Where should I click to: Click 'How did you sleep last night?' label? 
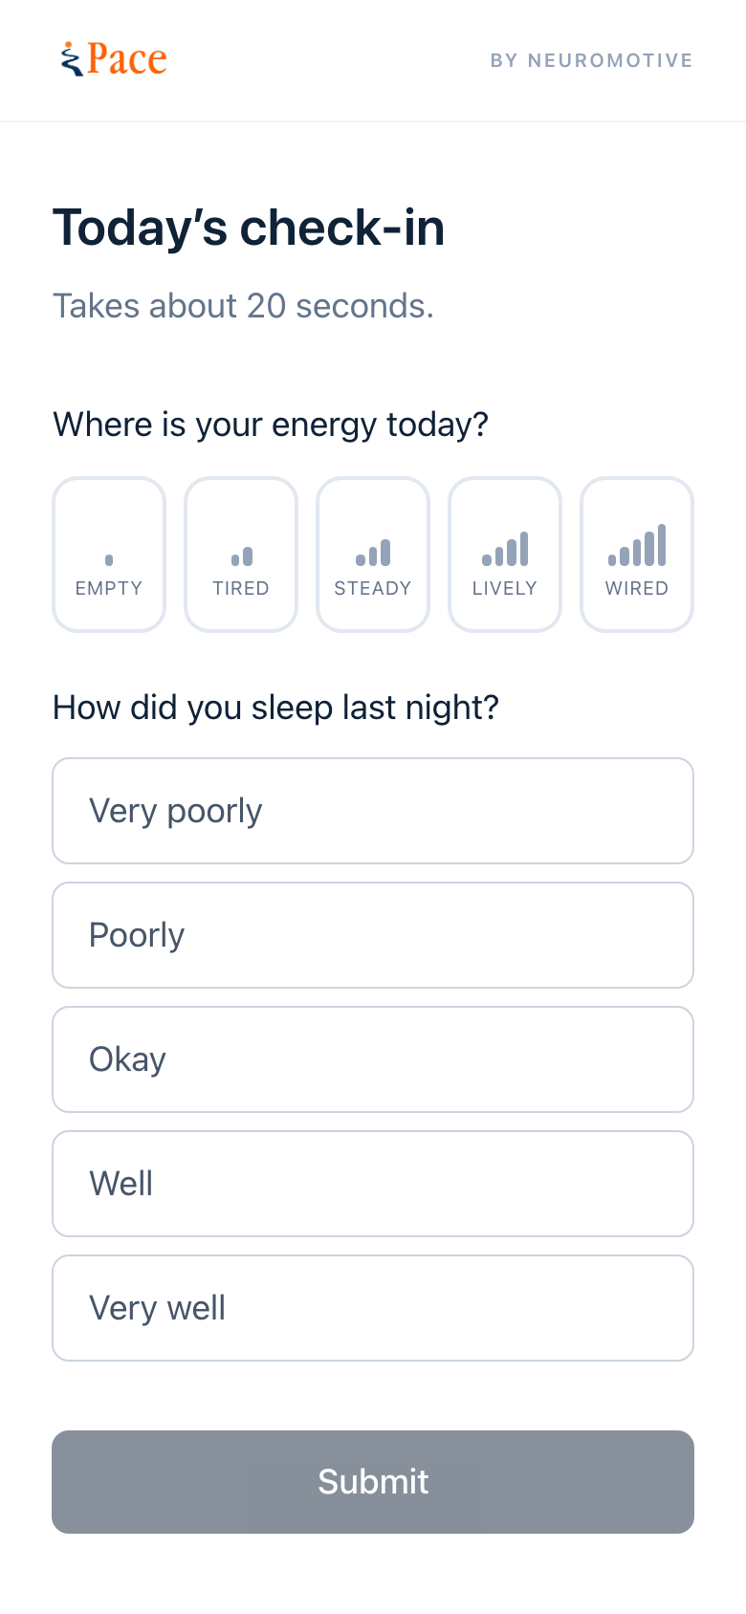[x=276, y=708]
